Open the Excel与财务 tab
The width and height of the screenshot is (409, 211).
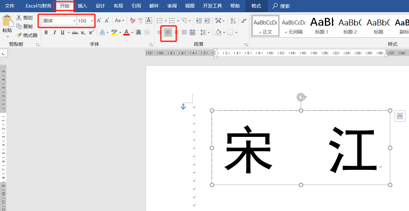click(38, 6)
